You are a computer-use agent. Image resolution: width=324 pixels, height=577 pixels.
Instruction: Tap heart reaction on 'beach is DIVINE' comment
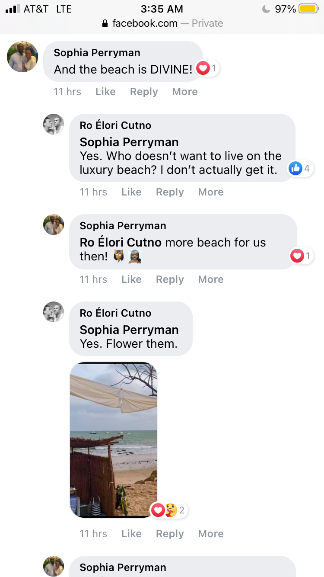[x=207, y=68]
